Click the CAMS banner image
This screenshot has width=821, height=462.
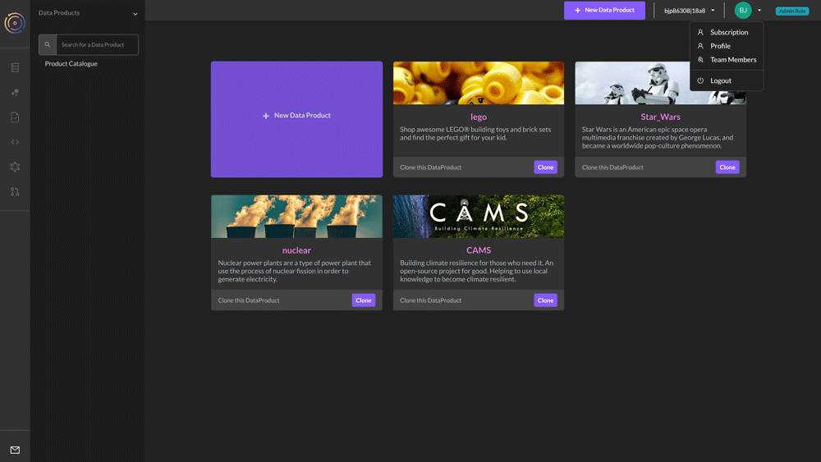[479, 217]
